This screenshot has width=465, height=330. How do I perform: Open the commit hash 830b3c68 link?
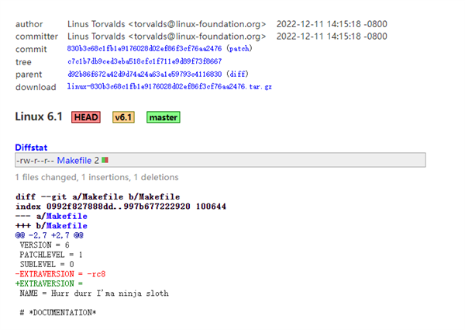click(143, 49)
